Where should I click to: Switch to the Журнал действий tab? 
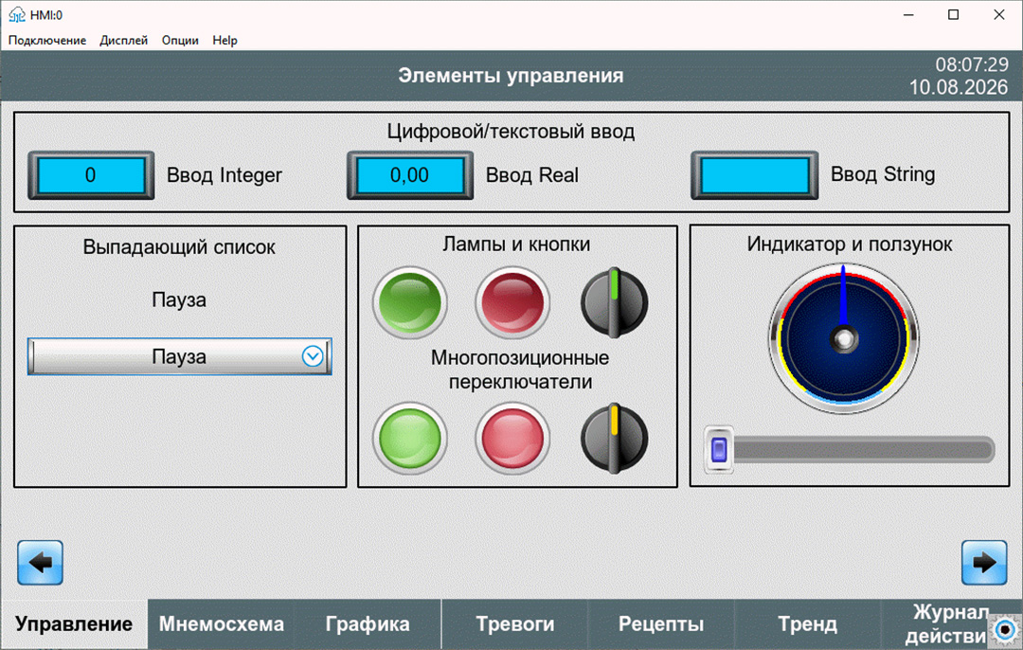[x=946, y=623]
